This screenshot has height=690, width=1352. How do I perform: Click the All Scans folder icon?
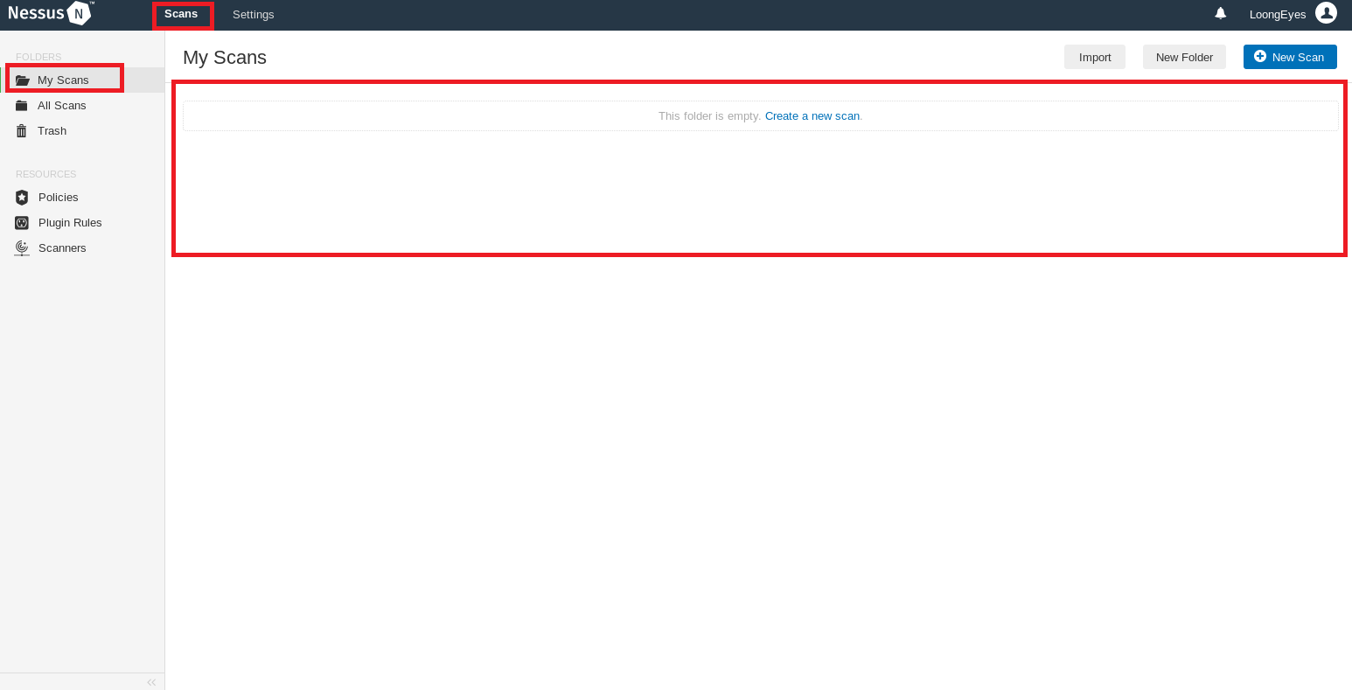point(22,106)
